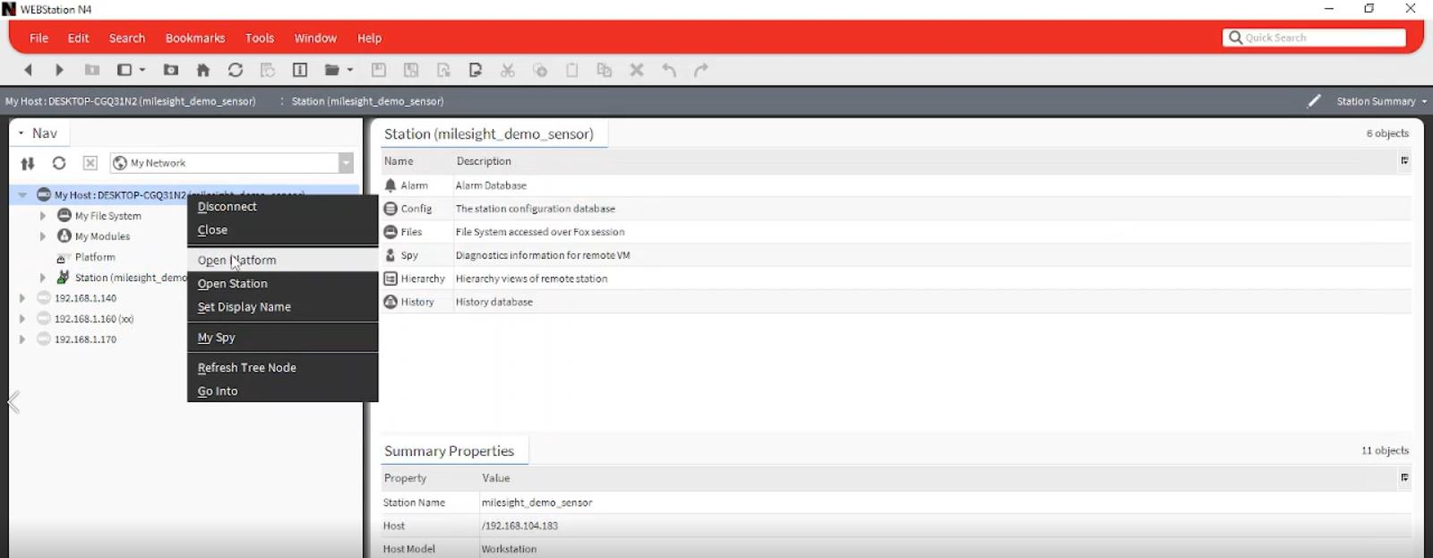Collapse the Nav side bar arrow handle

coord(13,402)
